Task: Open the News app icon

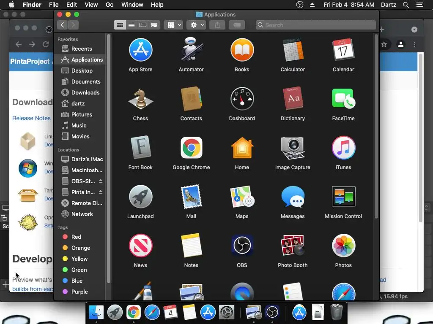Action: tap(140, 246)
